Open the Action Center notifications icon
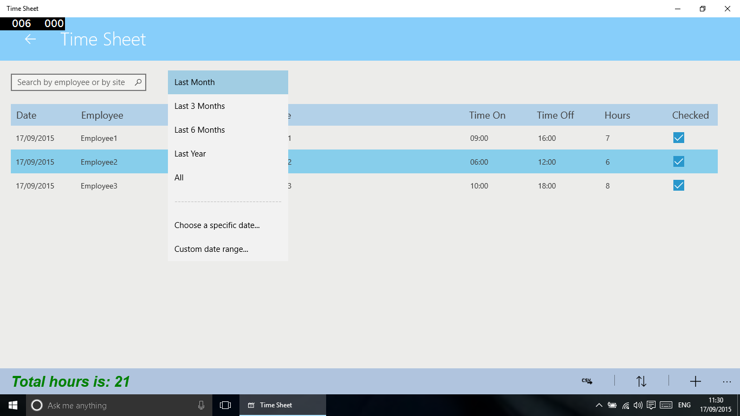 point(651,405)
